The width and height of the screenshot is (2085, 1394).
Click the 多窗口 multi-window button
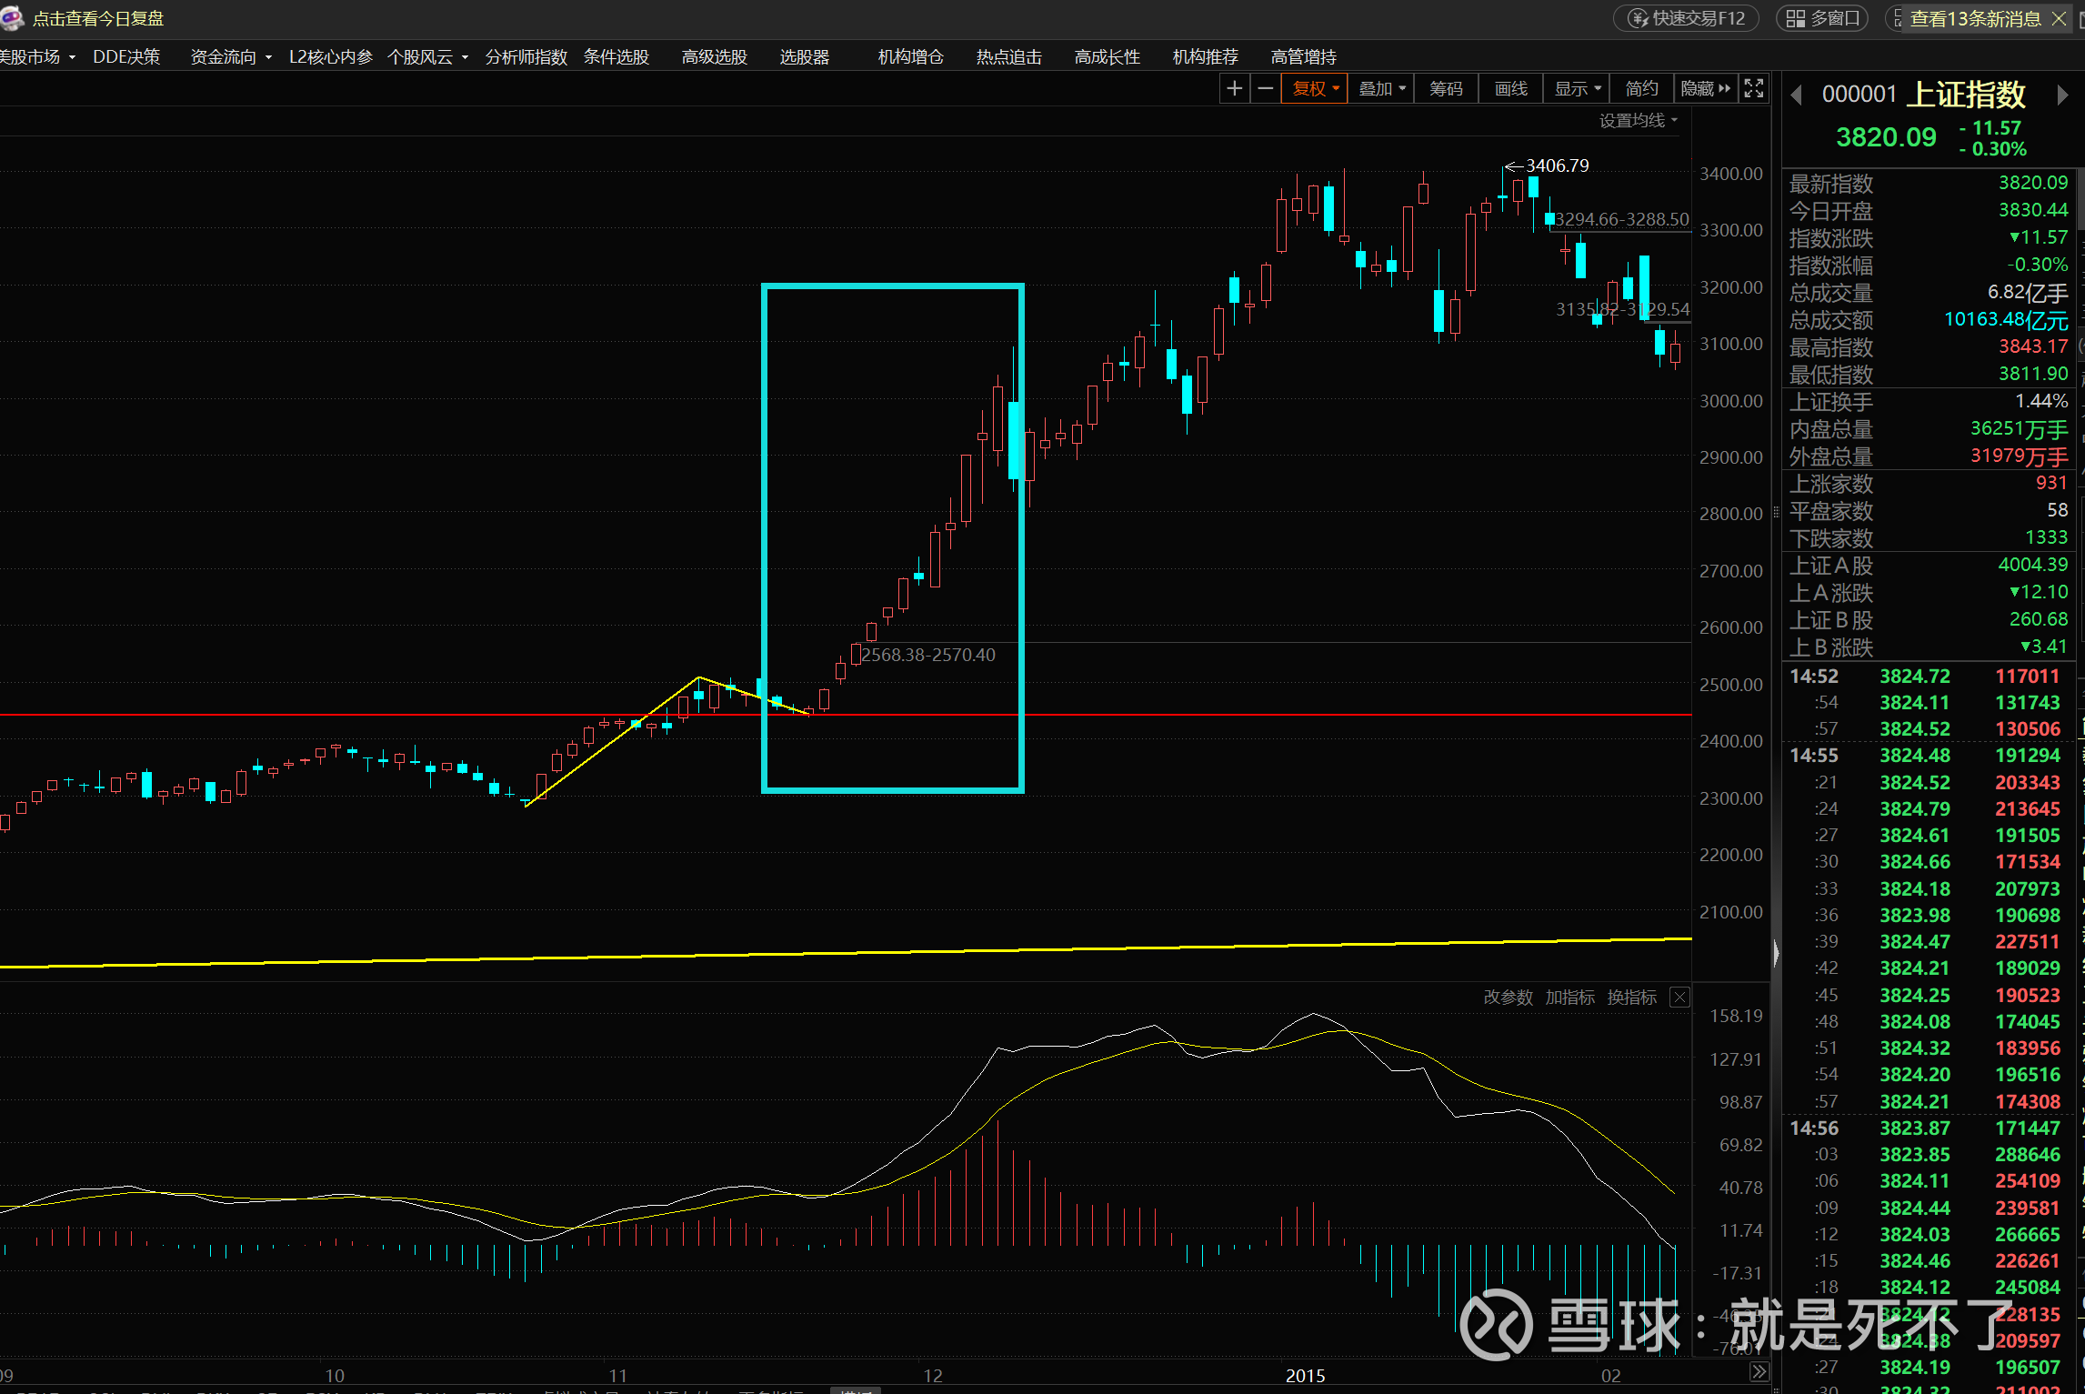(1822, 18)
